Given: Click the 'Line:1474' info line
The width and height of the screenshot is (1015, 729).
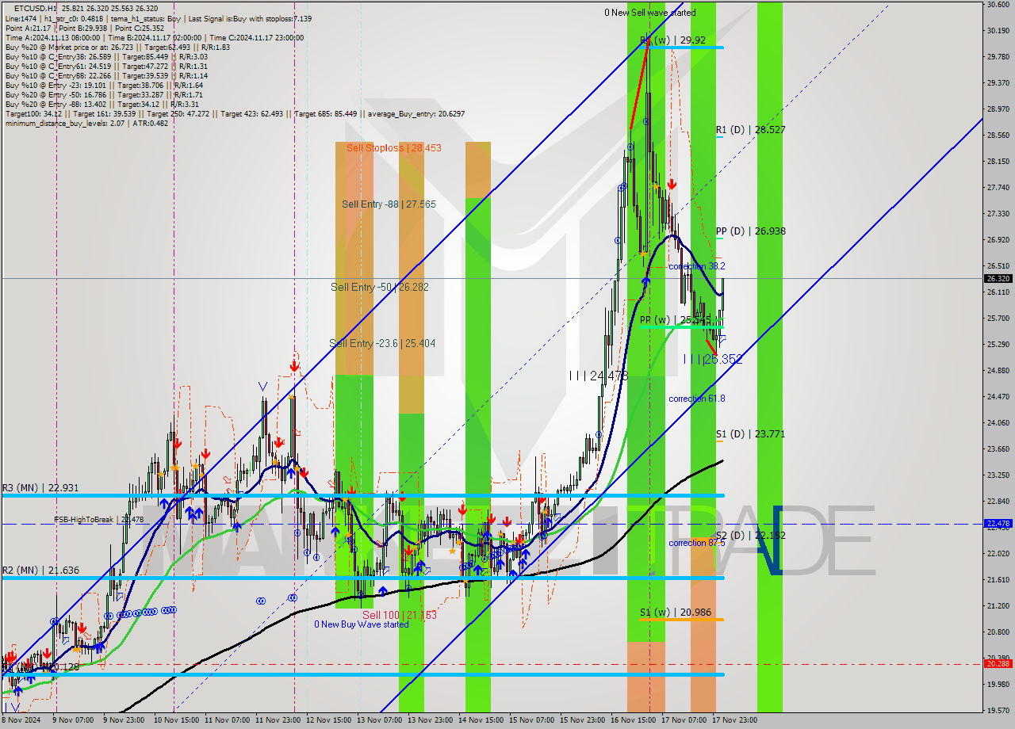Looking at the screenshot, I should (158, 18).
